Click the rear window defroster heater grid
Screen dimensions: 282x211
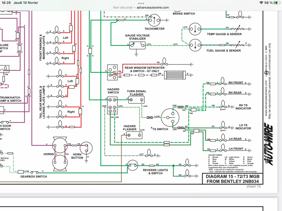pos(175,75)
